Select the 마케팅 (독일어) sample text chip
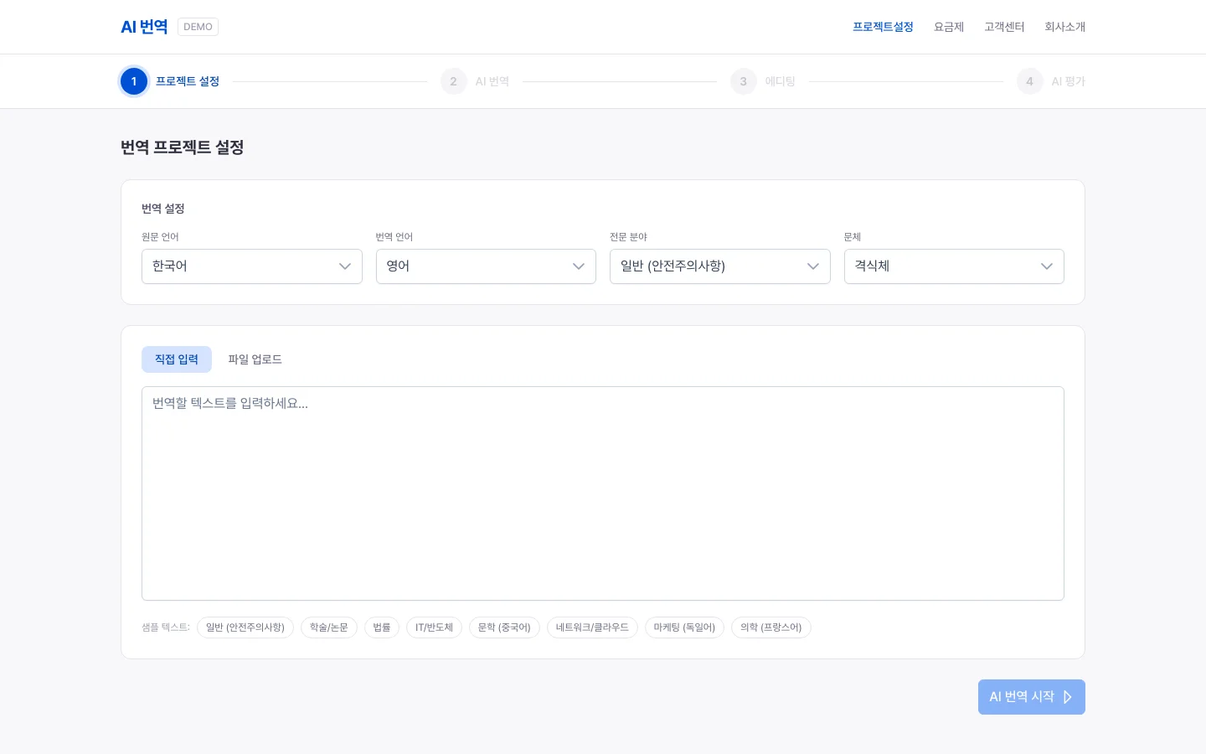The height and width of the screenshot is (754, 1206). point(684,627)
